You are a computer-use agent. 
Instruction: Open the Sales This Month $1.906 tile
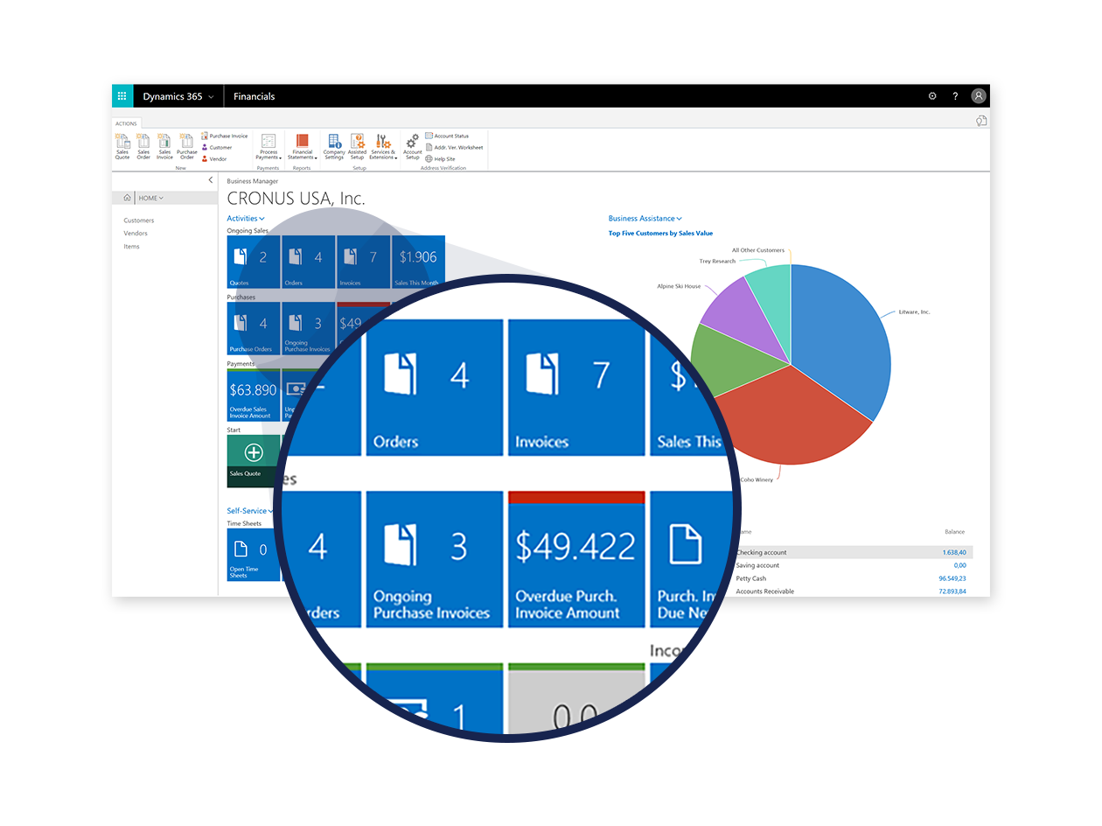pyautogui.click(x=418, y=262)
